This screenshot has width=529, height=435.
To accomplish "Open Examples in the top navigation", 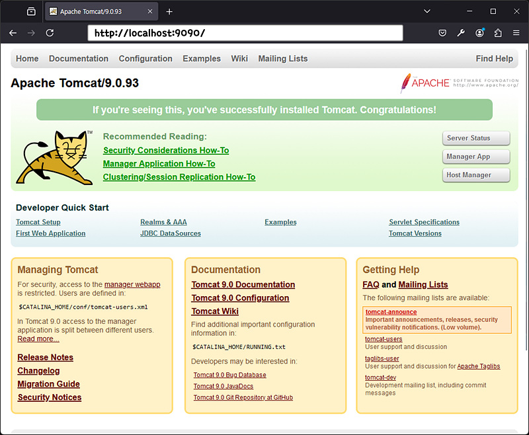I will pyautogui.click(x=202, y=59).
